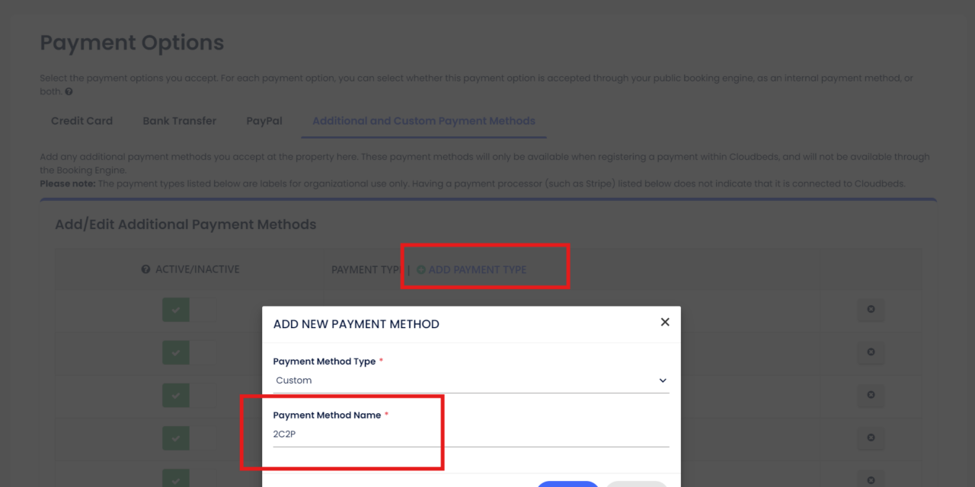
Task: Open the Bank Transfer tab
Action: (179, 120)
